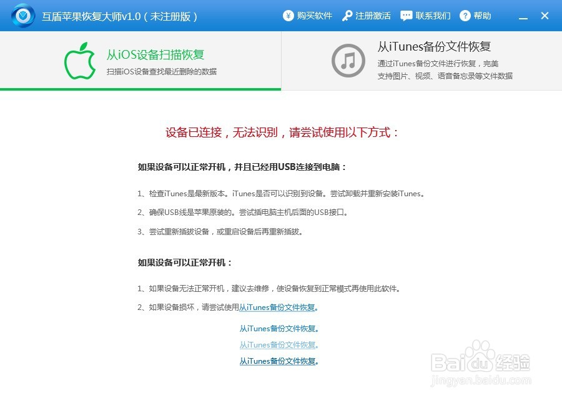Screen dimensions: 562x400
Task: Click the chat bubble icon for 联系我们
Action: pos(406,16)
